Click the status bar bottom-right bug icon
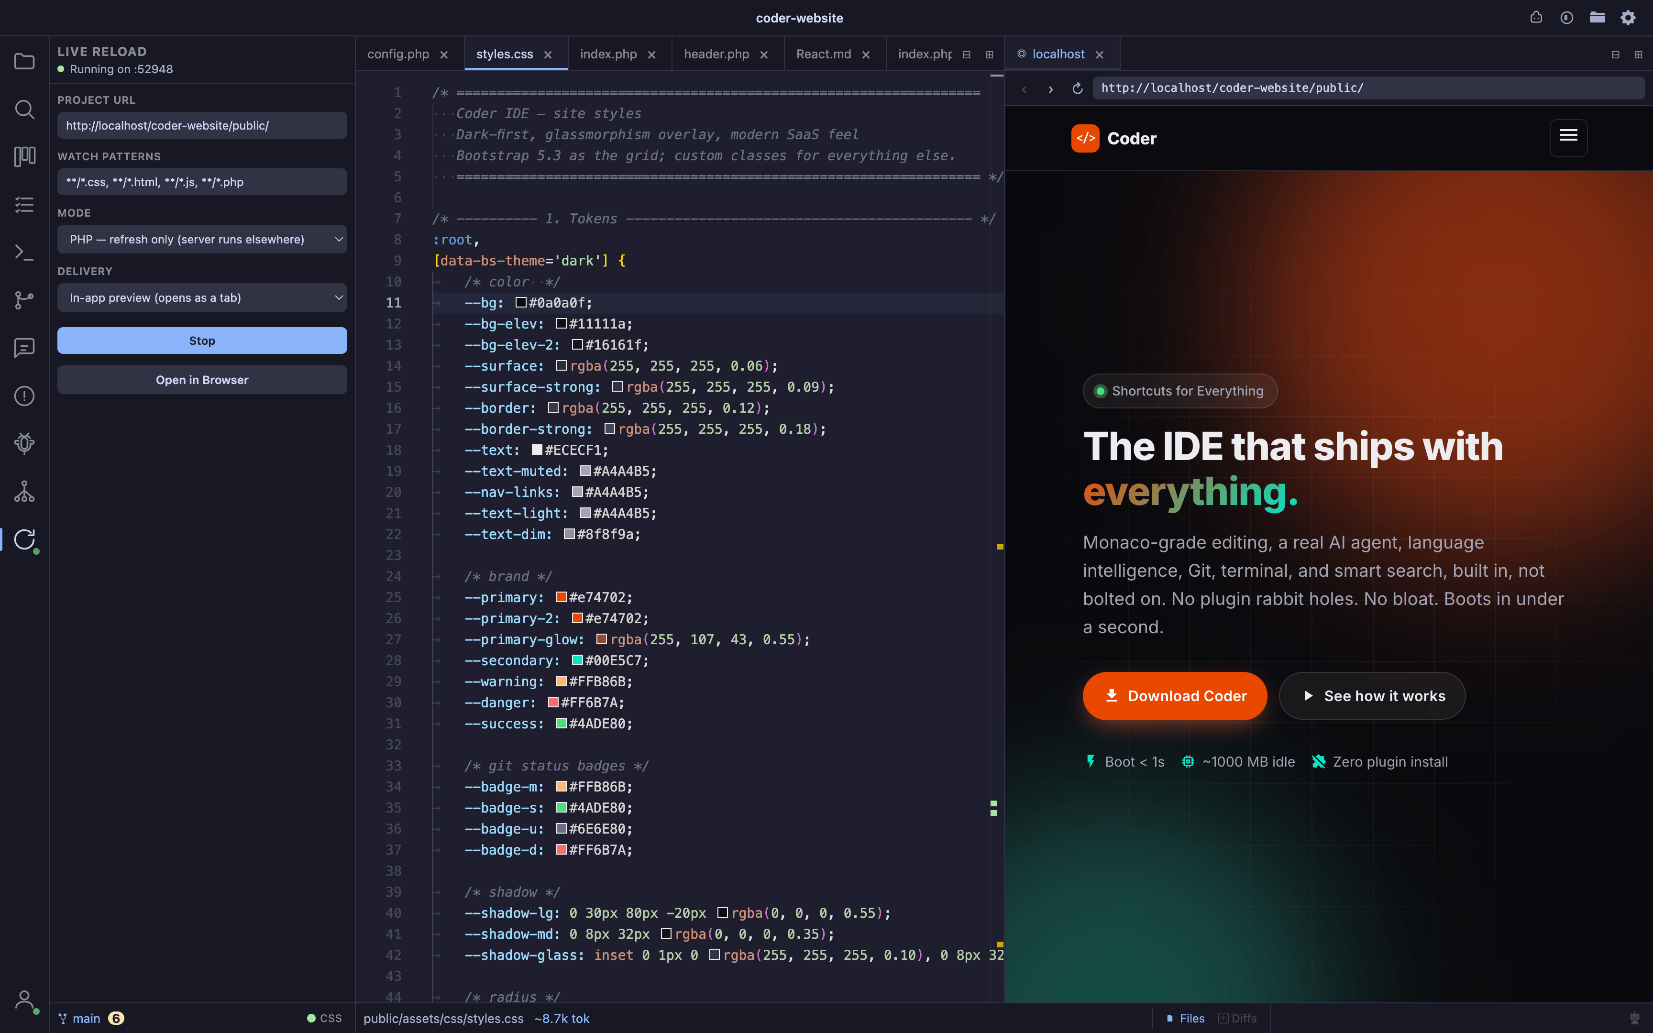The width and height of the screenshot is (1653, 1033). pyautogui.click(x=1634, y=1019)
